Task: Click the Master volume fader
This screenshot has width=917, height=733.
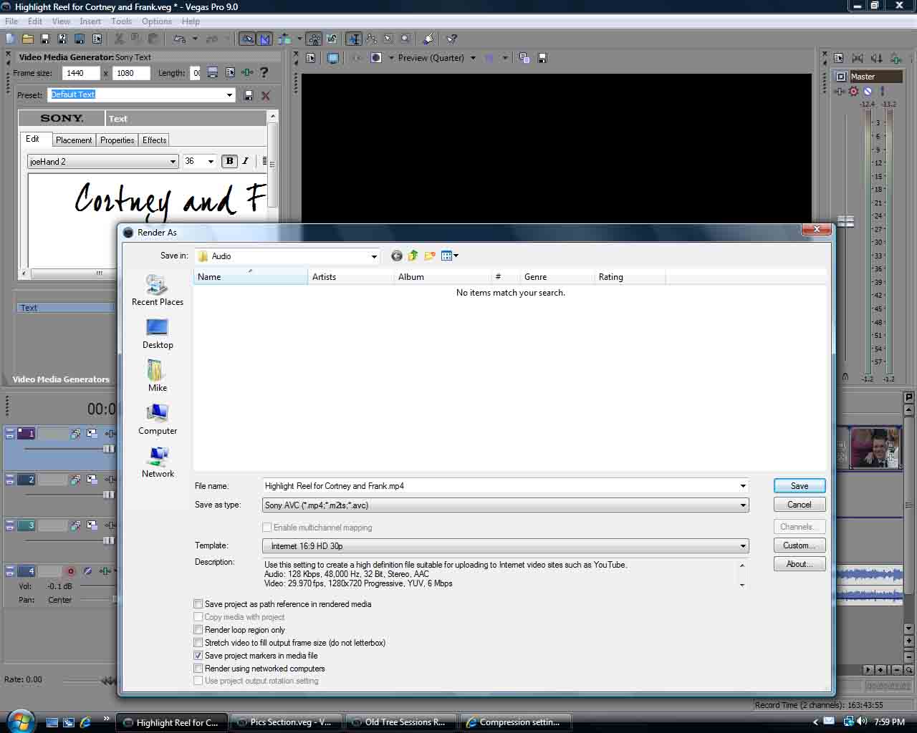Action: click(x=846, y=222)
